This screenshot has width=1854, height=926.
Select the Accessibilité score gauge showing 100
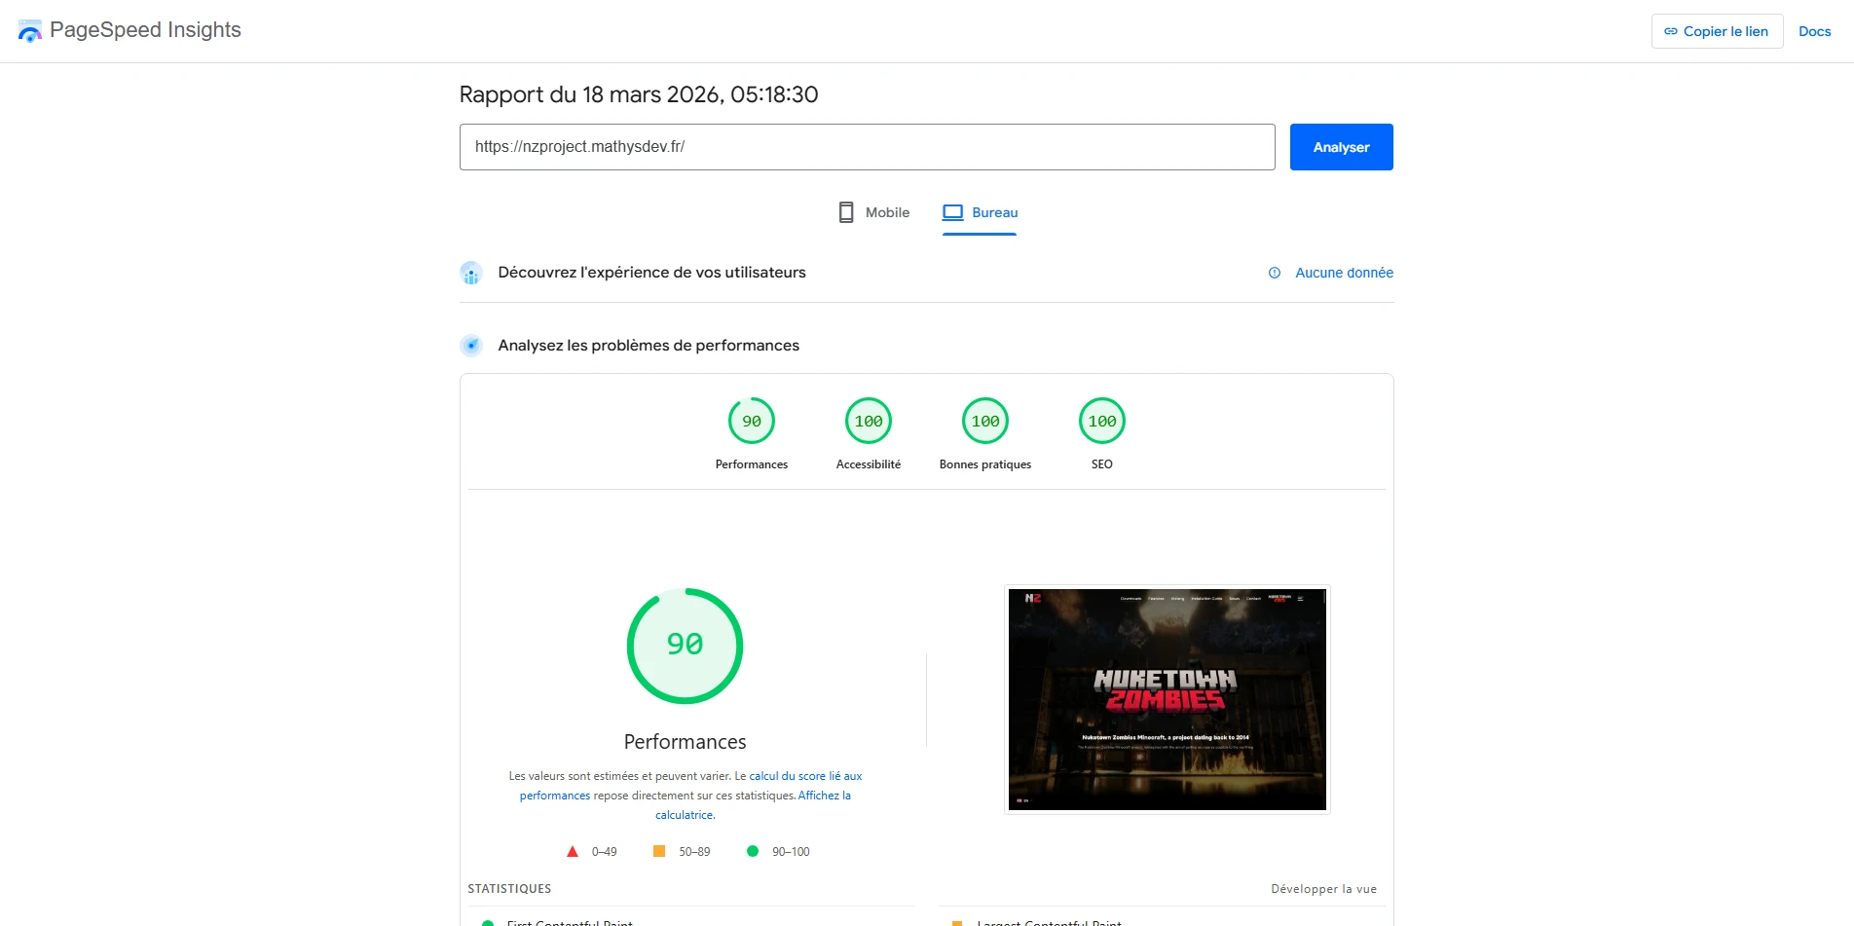[868, 421]
